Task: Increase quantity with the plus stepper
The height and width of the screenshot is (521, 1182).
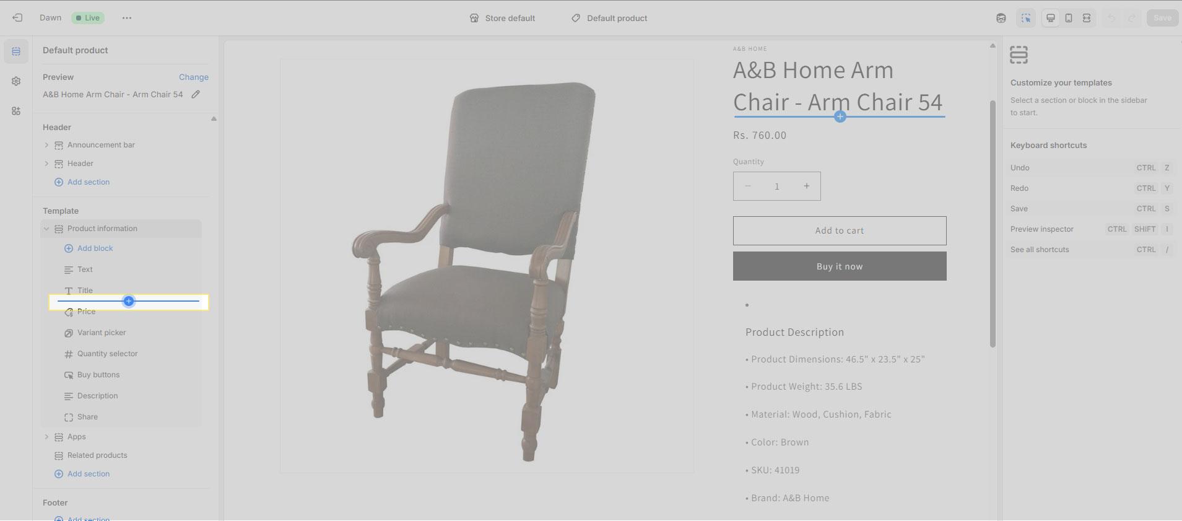Action: click(806, 186)
